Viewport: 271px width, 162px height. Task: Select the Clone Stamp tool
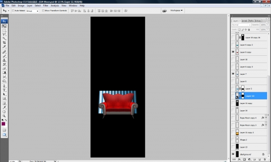[x=5, y=60]
